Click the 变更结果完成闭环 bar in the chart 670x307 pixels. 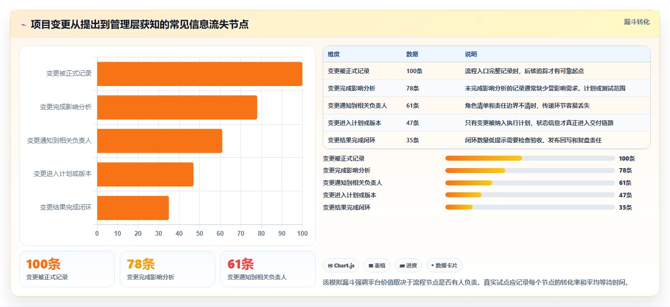click(133, 208)
